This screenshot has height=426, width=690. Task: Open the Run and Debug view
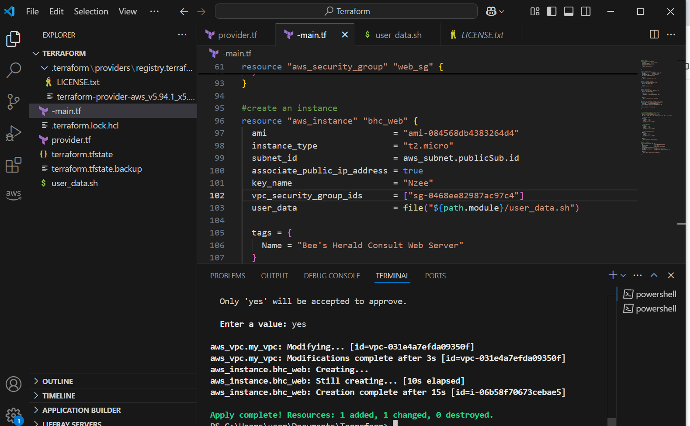pos(14,133)
